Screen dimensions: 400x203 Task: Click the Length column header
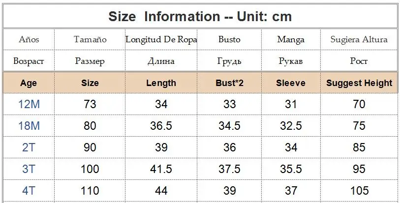[x=161, y=83]
